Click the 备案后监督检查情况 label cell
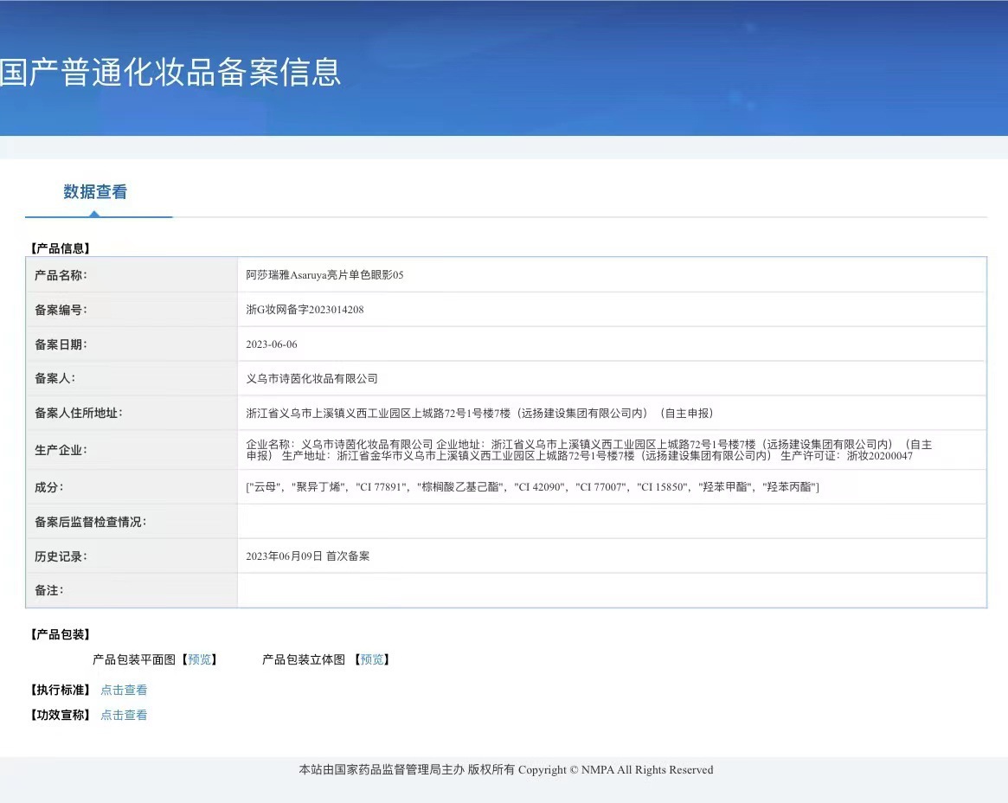Screen dimensions: 1008x803 [132, 522]
